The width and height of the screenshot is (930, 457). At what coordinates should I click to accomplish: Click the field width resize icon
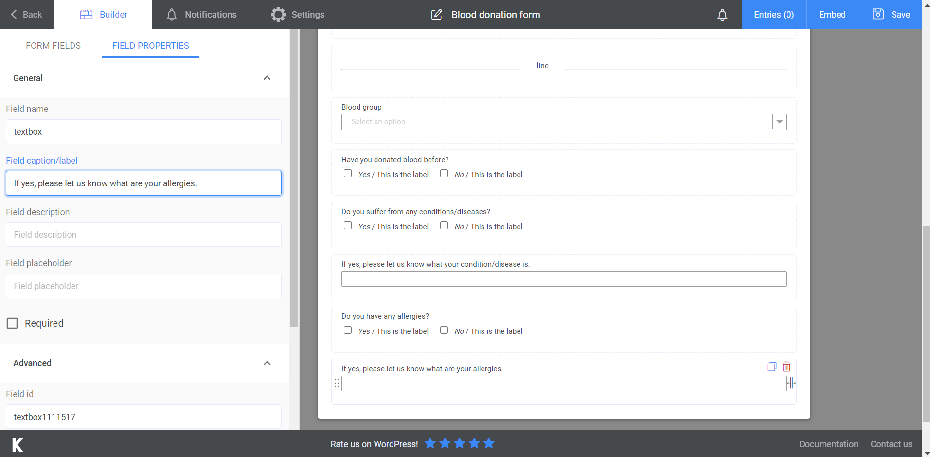tap(792, 383)
